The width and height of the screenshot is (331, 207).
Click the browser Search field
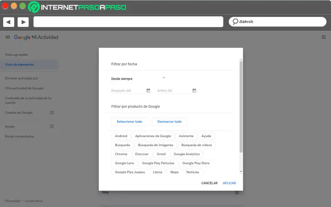click(277, 22)
